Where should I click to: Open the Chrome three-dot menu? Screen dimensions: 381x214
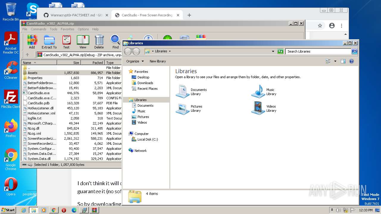click(x=342, y=26)
